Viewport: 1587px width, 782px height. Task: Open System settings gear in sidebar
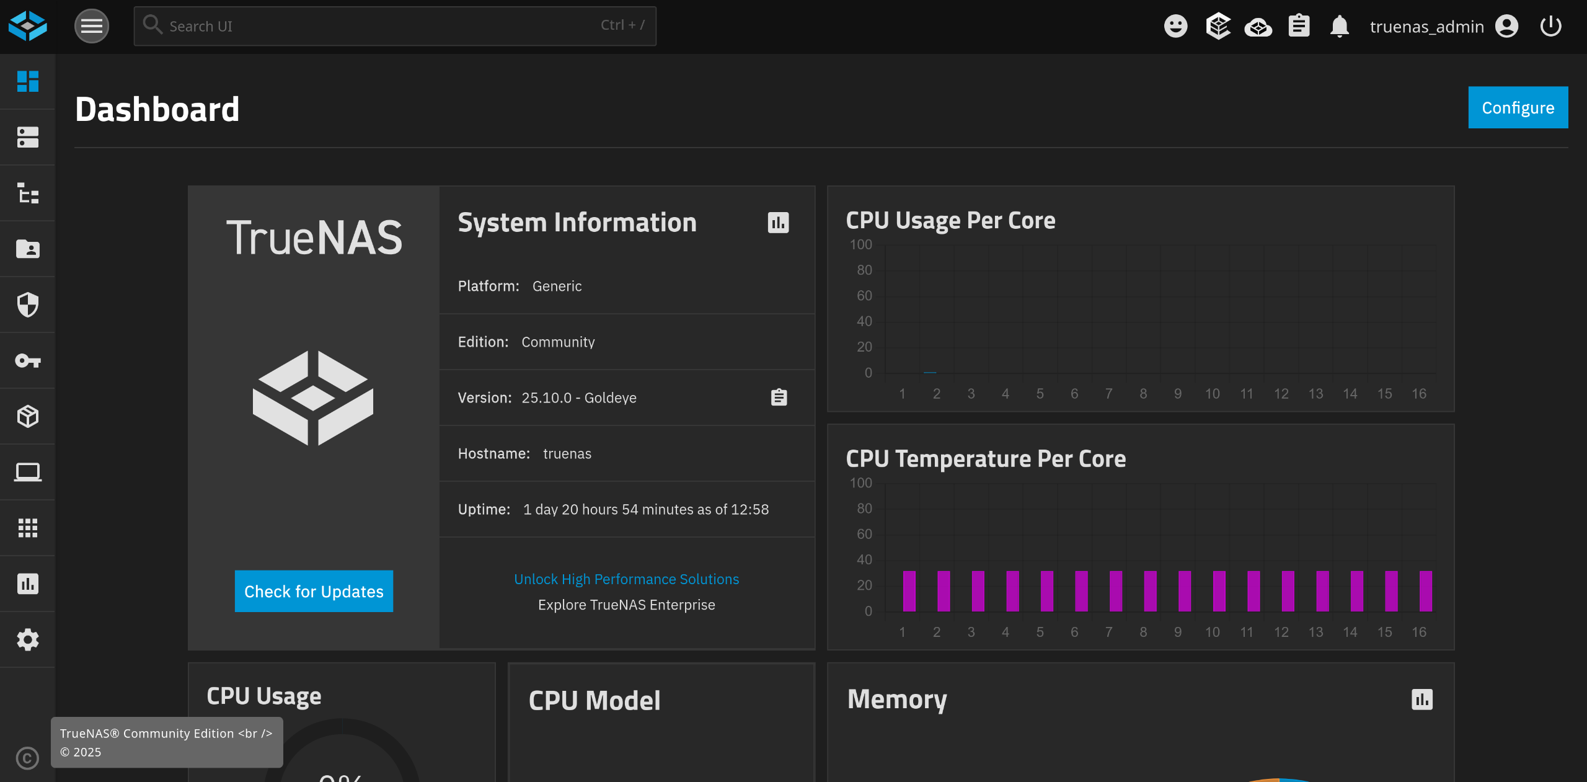[x=27, y=639]
